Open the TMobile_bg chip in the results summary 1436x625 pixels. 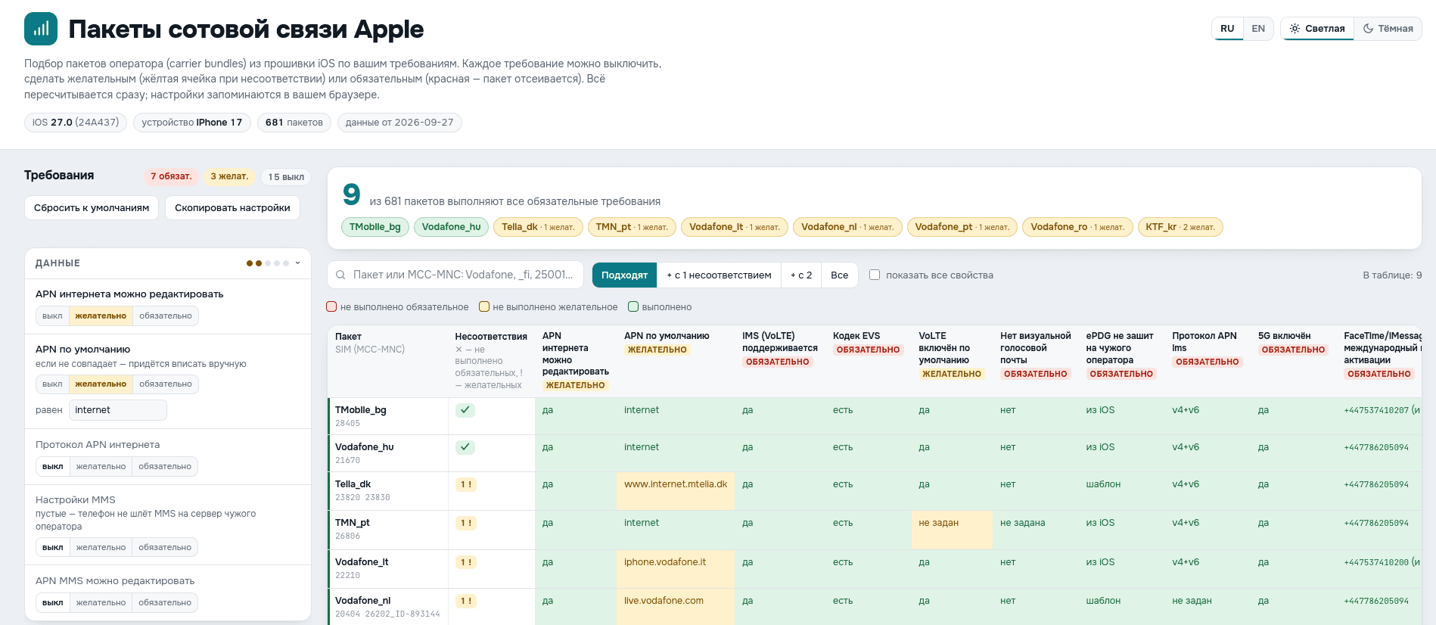click(x=375, y=227)
